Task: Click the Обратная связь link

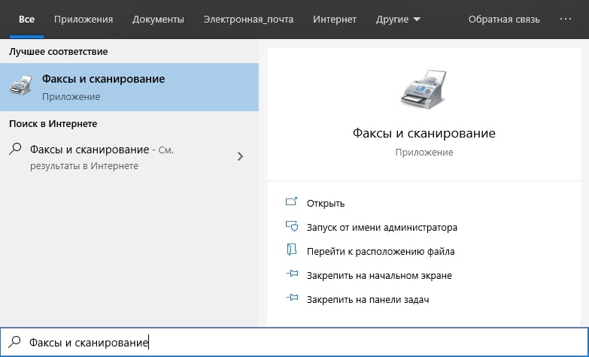Action: pos(504,19)
